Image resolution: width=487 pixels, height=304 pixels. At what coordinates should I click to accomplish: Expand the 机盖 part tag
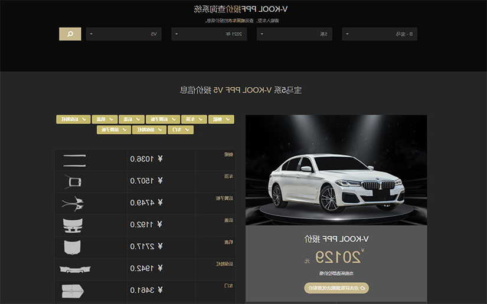pyautogui.click(x=104, y=120)
